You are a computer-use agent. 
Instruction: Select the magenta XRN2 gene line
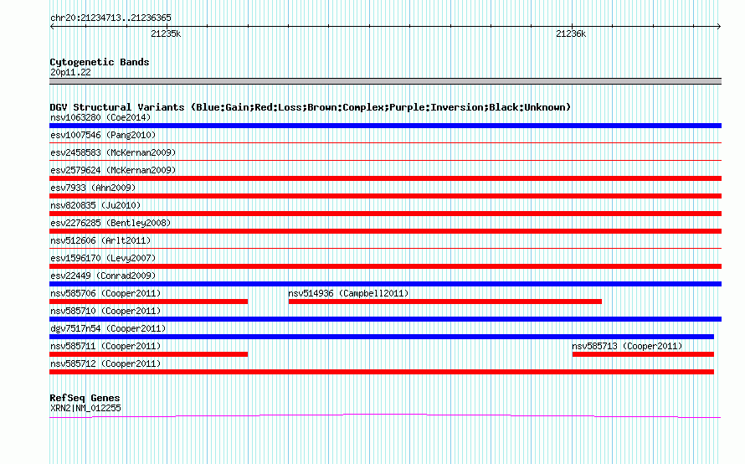pos(385,416)
